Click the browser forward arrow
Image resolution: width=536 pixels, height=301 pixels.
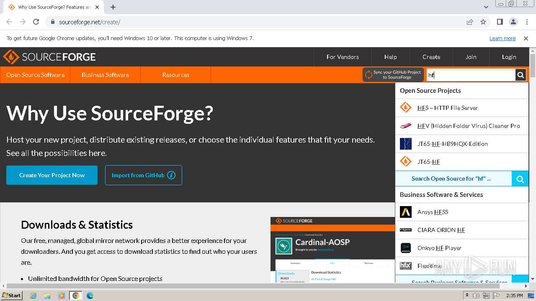(23, 22)
